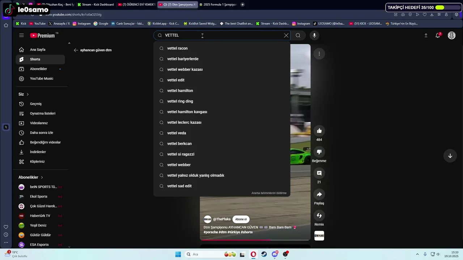Select suggestion vettel racon

pyautogui.click(x=222, y=48)
